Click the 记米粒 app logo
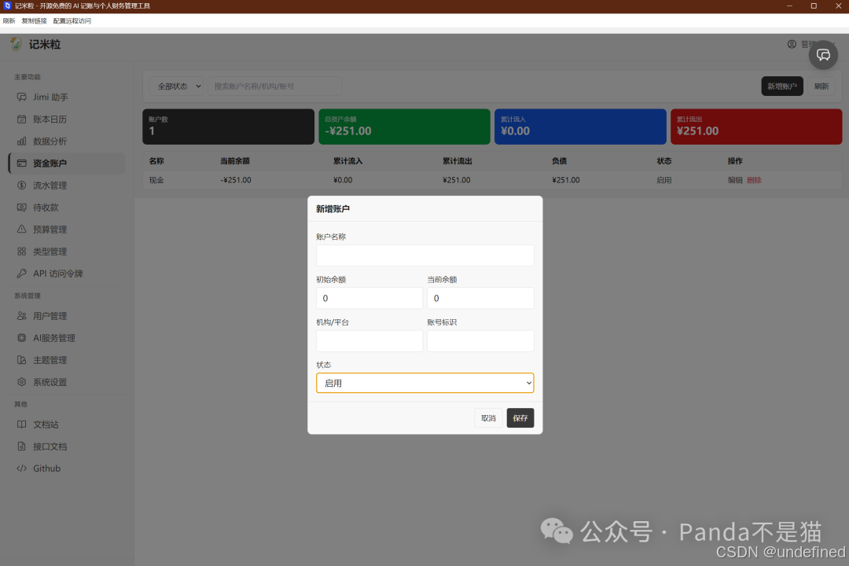This screenshot has height=566, width=849. pyautogui.click(x=17, y=44)
